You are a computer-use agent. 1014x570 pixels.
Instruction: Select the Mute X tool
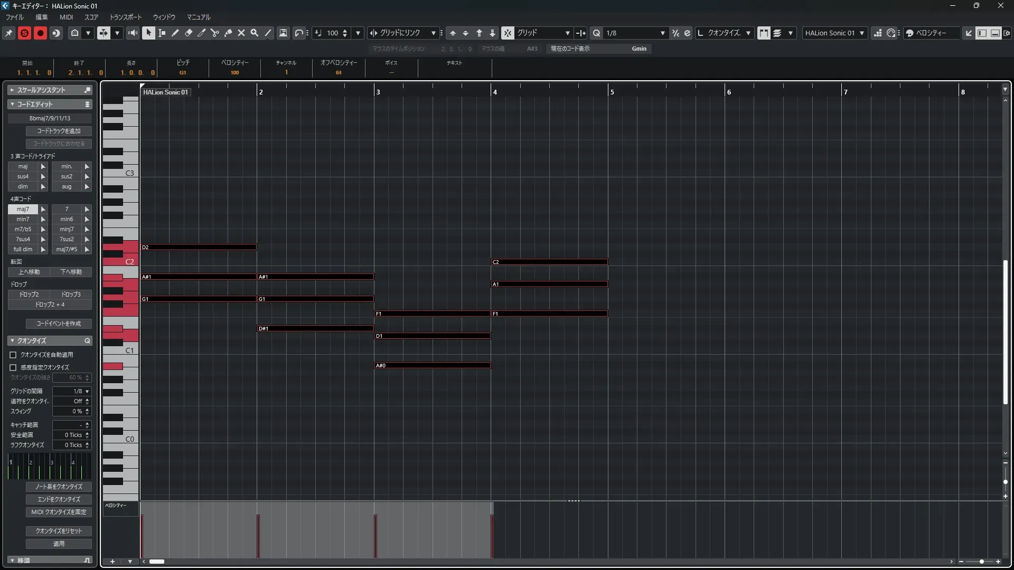[241, 33]
